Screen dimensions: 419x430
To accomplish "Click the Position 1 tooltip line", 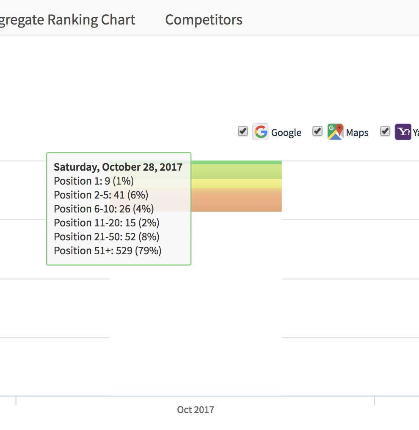I will [94, 181].
